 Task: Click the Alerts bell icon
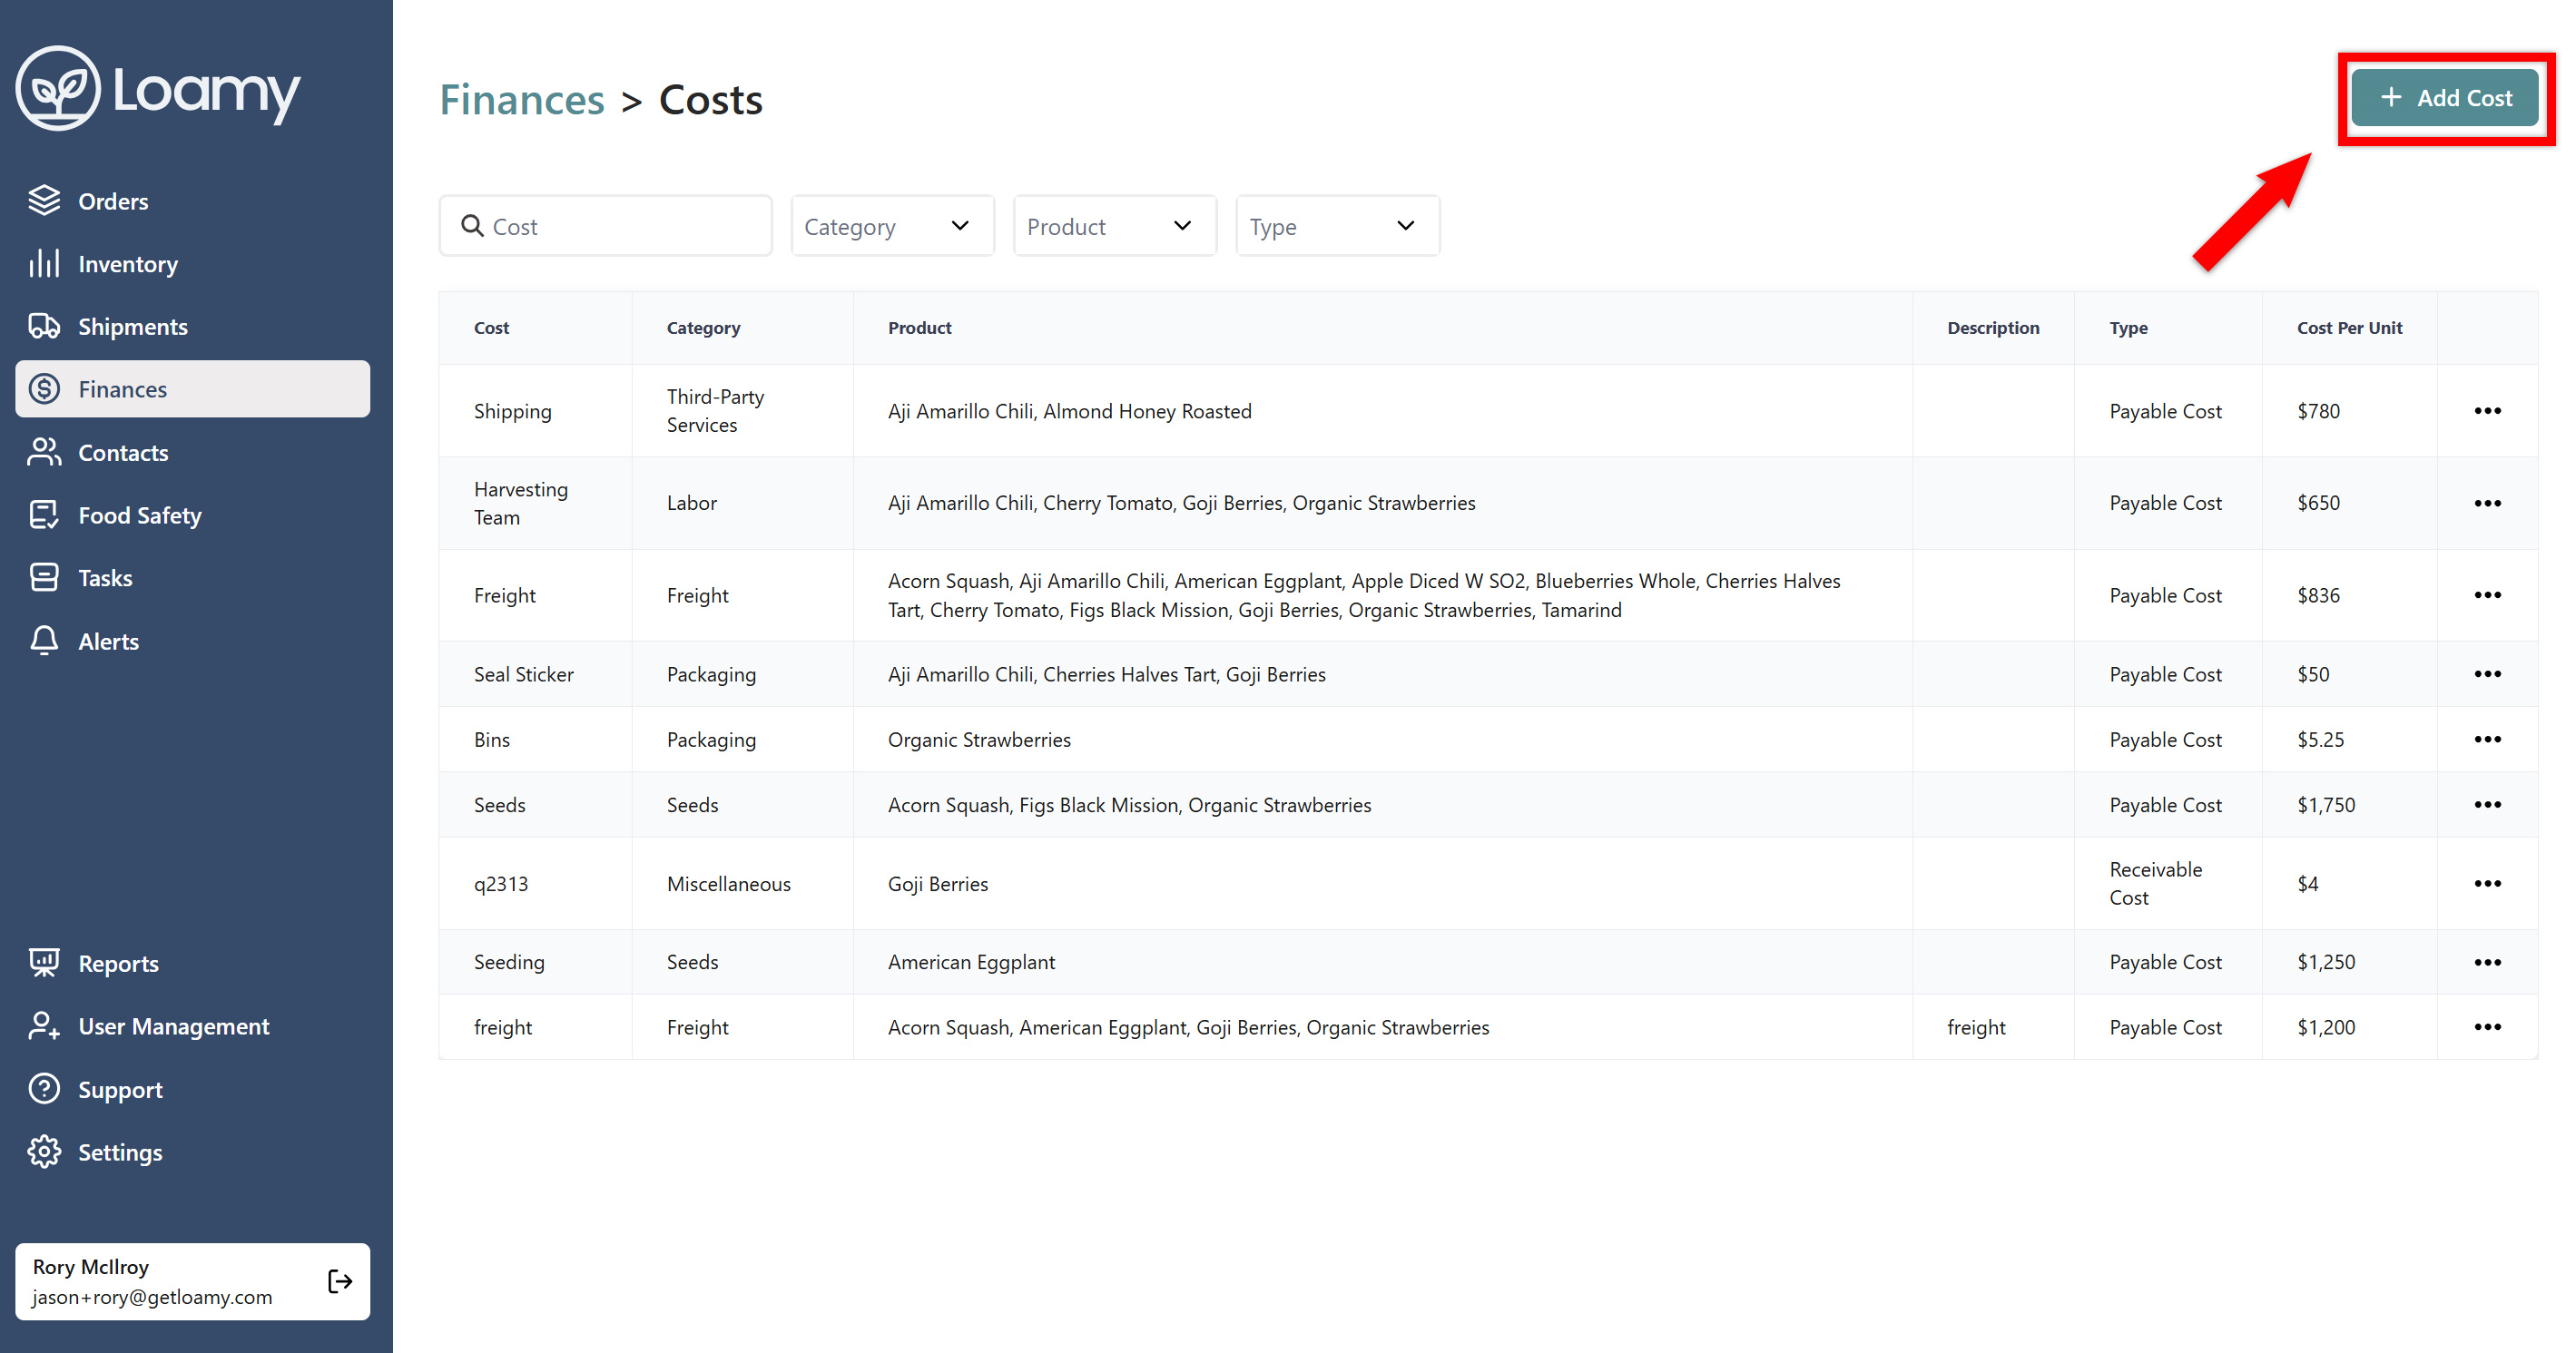[44, 641]
